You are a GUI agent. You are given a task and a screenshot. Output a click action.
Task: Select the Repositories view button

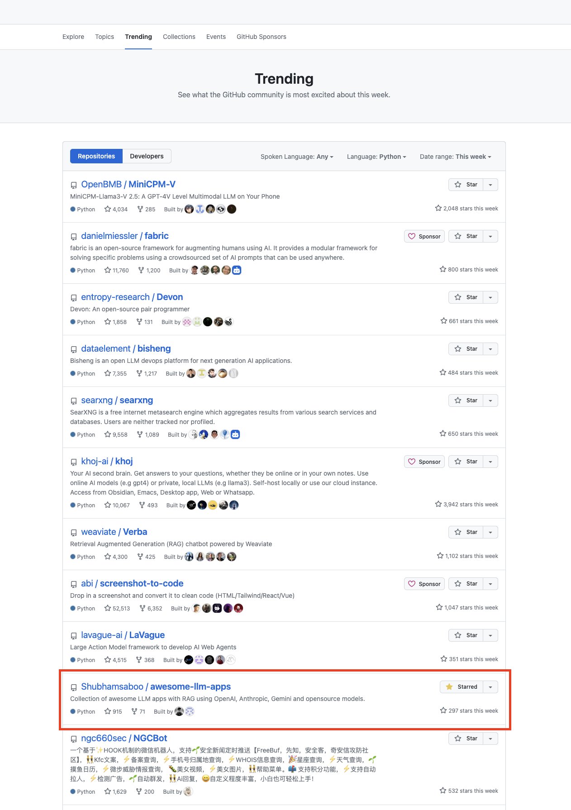click(96, 156)
